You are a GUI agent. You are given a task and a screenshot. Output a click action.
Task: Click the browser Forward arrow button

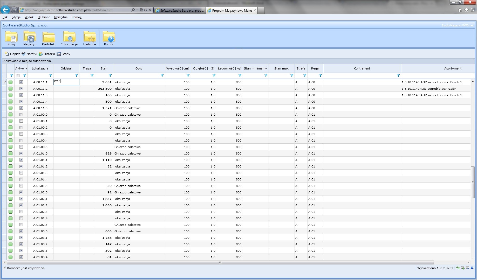14,10
